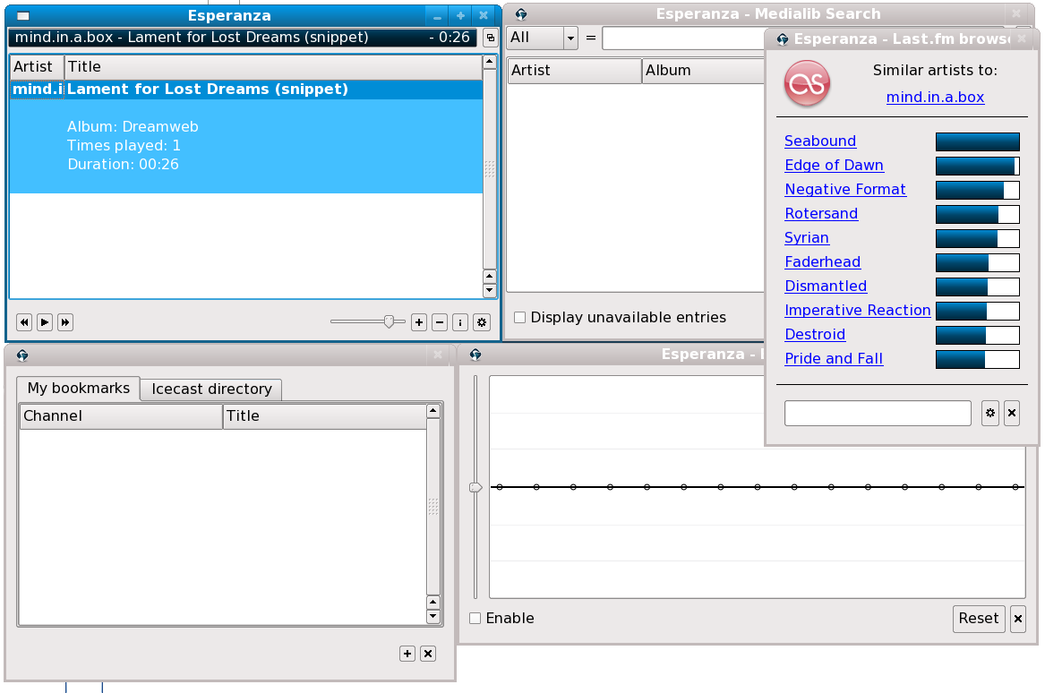Select the My bookmarks tab
1045x693 pixels.
pyautogui.click(x=79, y=388)
